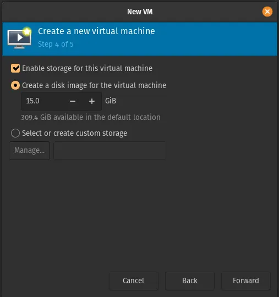
Task: Click the 'Step 4 of 5' subtitle
Action: click(x=56, y=45)
